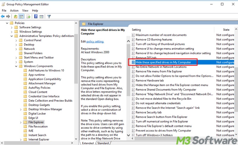
Task: Click the settings list scroll-up arrow
Action: (236, 29)
